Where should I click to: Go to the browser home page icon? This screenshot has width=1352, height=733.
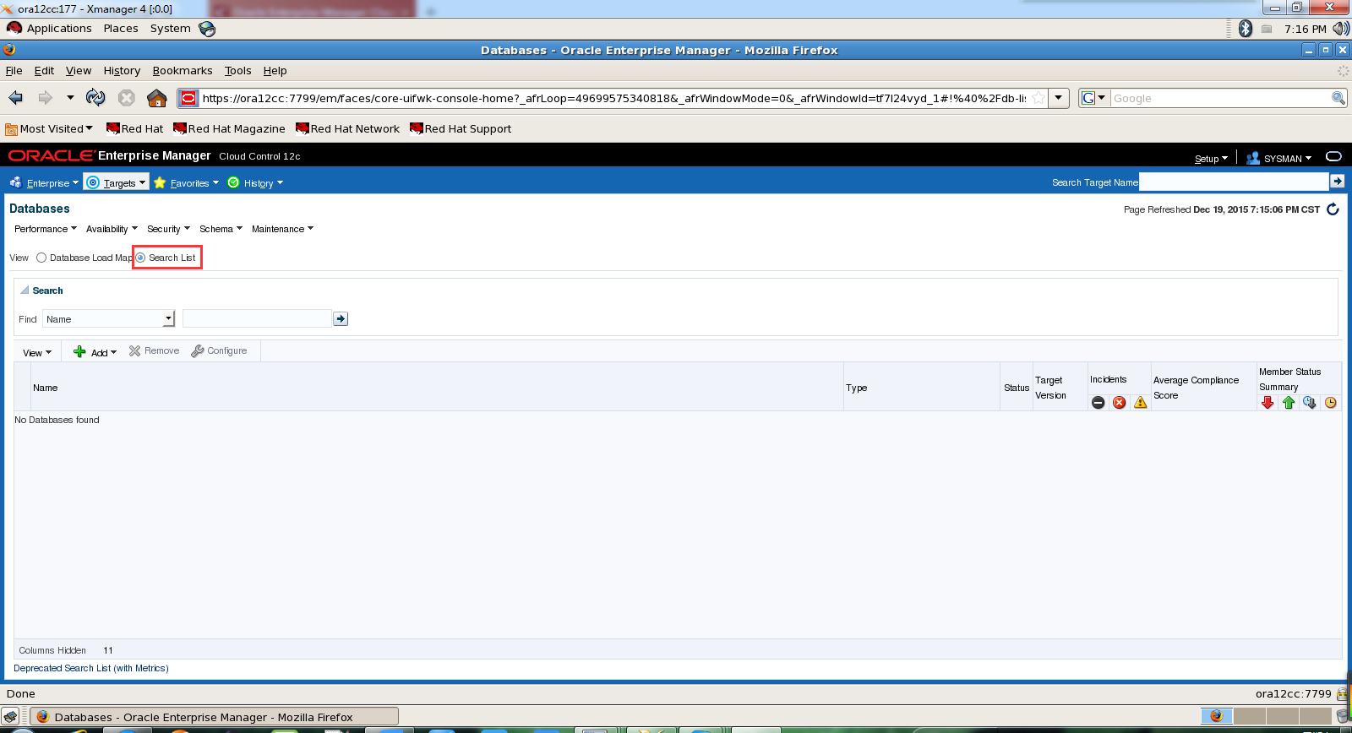pyautogui.click(x=157, y=98)
